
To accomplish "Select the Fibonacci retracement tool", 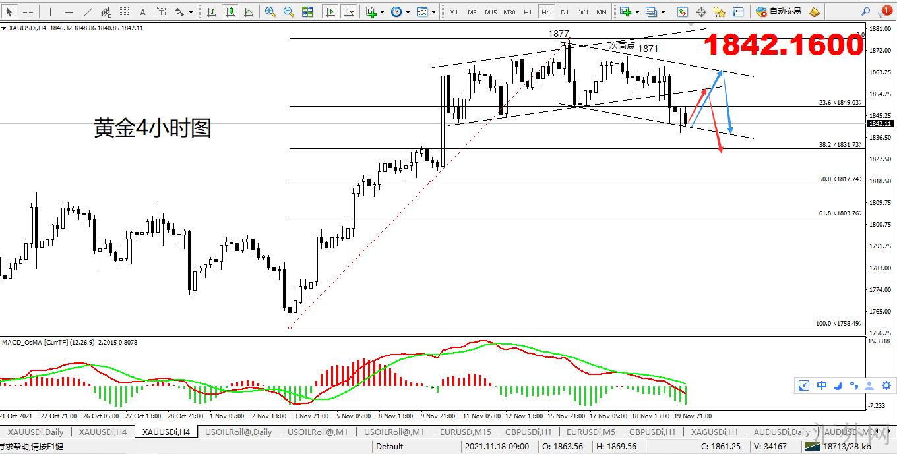I will [x=123, y=12].
